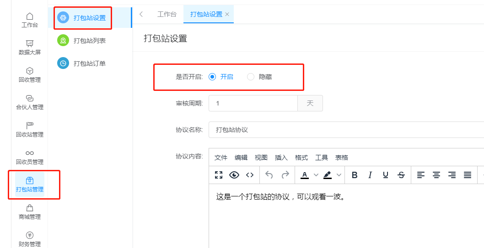Expand the highlight color dropdown arrow
Screen dimensions: 484x248
339,175
